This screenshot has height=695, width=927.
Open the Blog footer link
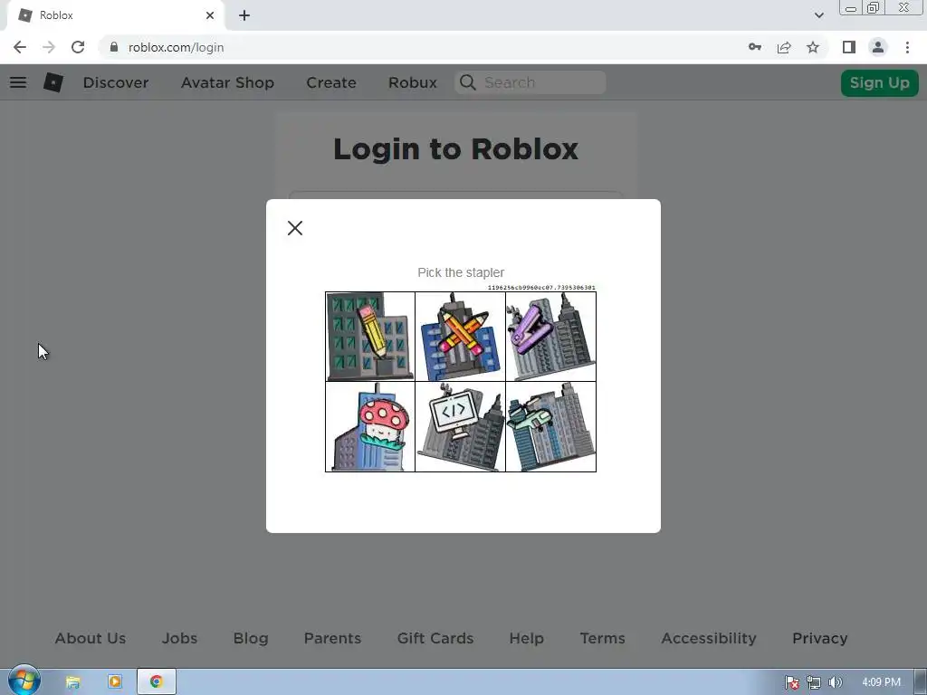[x=251, y=638]
